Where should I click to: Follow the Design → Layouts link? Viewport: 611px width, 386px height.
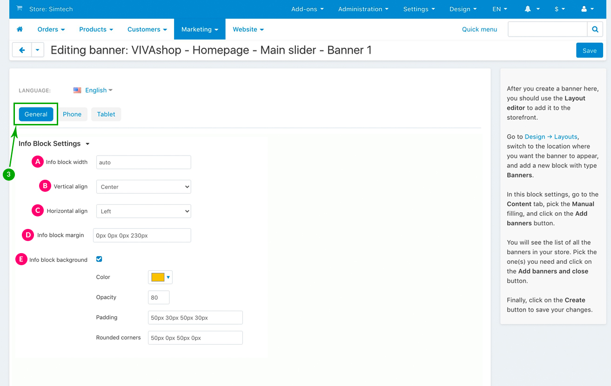pos(551,137)
